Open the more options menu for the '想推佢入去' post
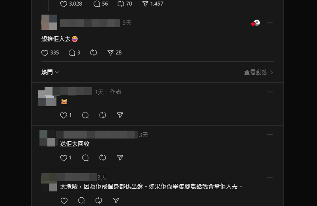Viewport: 317px width, 206px height. click(270, 23)
